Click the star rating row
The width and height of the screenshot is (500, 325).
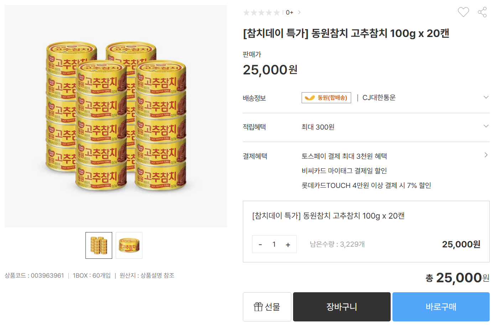261,13
